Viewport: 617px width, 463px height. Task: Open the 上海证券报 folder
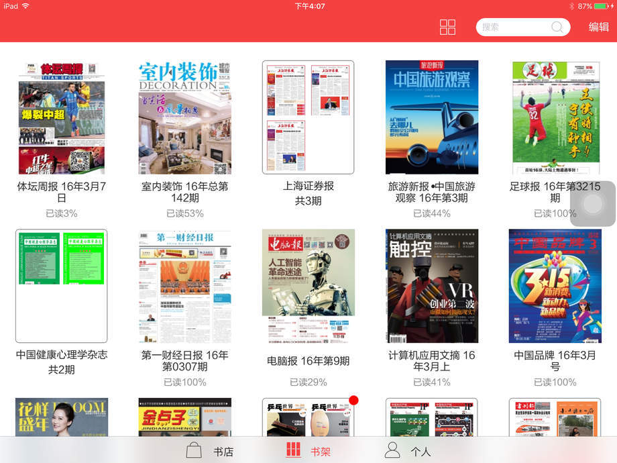(308, 117)
